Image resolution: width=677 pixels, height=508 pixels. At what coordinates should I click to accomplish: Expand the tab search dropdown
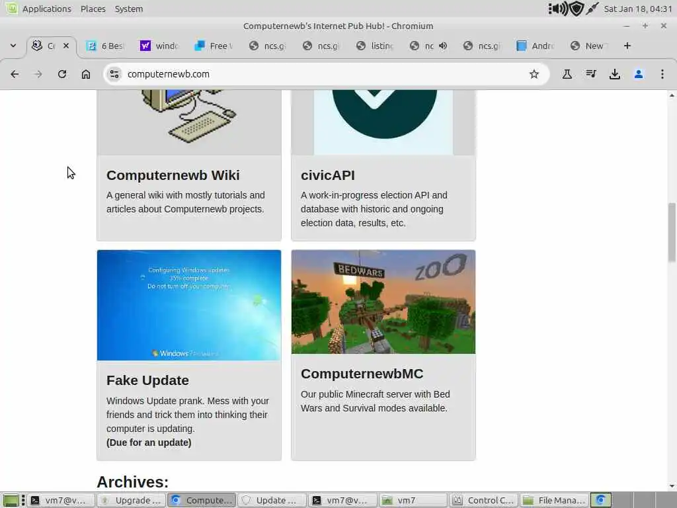coord(13,46)
